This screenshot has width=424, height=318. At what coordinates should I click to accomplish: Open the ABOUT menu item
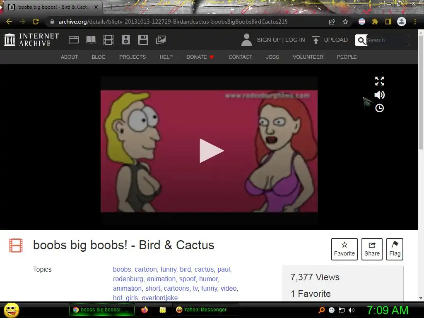(x=69, y=57)
